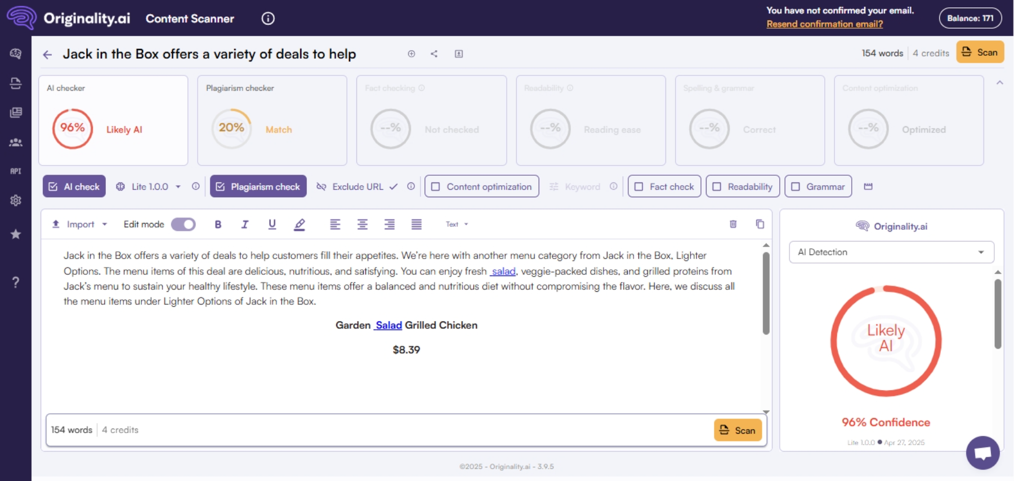Image resolution: width=1014 pixels, height=481 pixels.
Task: Open the Readability result card
Action: click(x=591, y=121)
